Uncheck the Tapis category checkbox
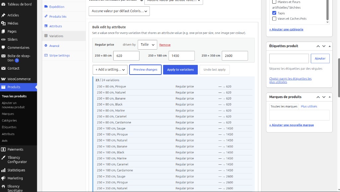This screenshot has height=192, width=340. pyautogui.click(x=274, y=13)
